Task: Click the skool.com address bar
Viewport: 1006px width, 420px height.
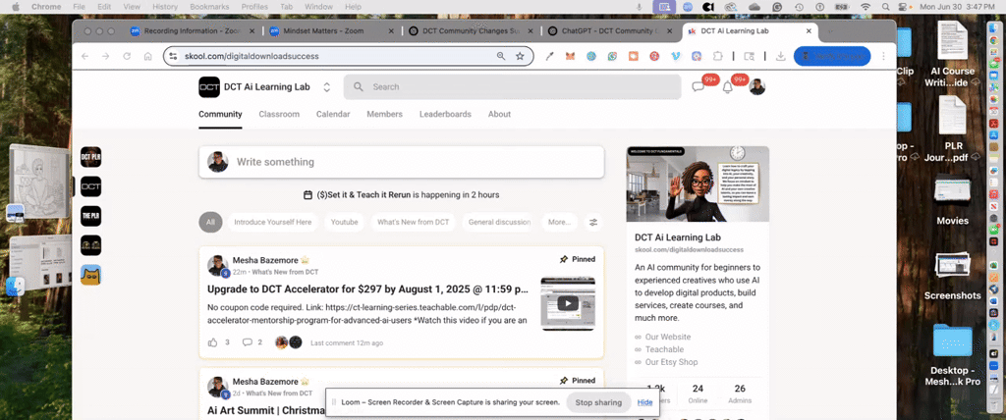Action: [x=349, y=57]
